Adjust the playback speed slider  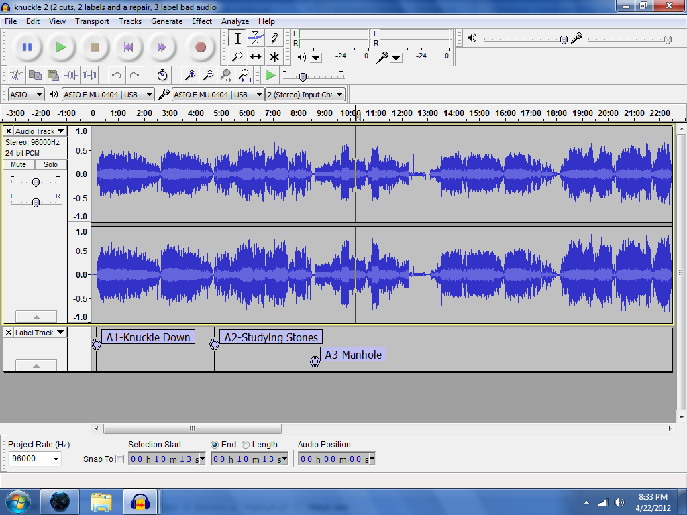pyautogui.click(x=303, y=77)
